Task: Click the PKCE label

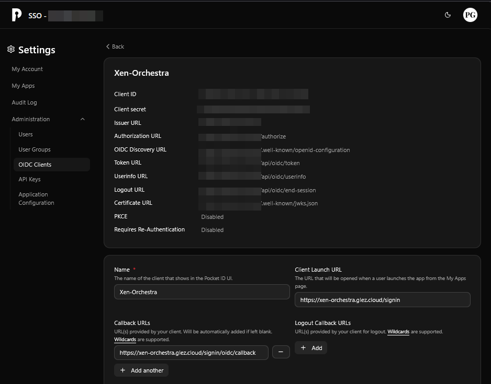Action: [x=121, y=216]
